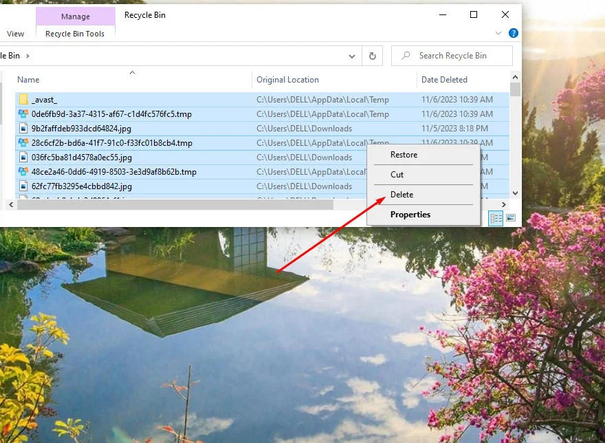Viewport: 605px width, 443px height.
Task: Open the Manage ribbon tab
Action: coord(75,17)
